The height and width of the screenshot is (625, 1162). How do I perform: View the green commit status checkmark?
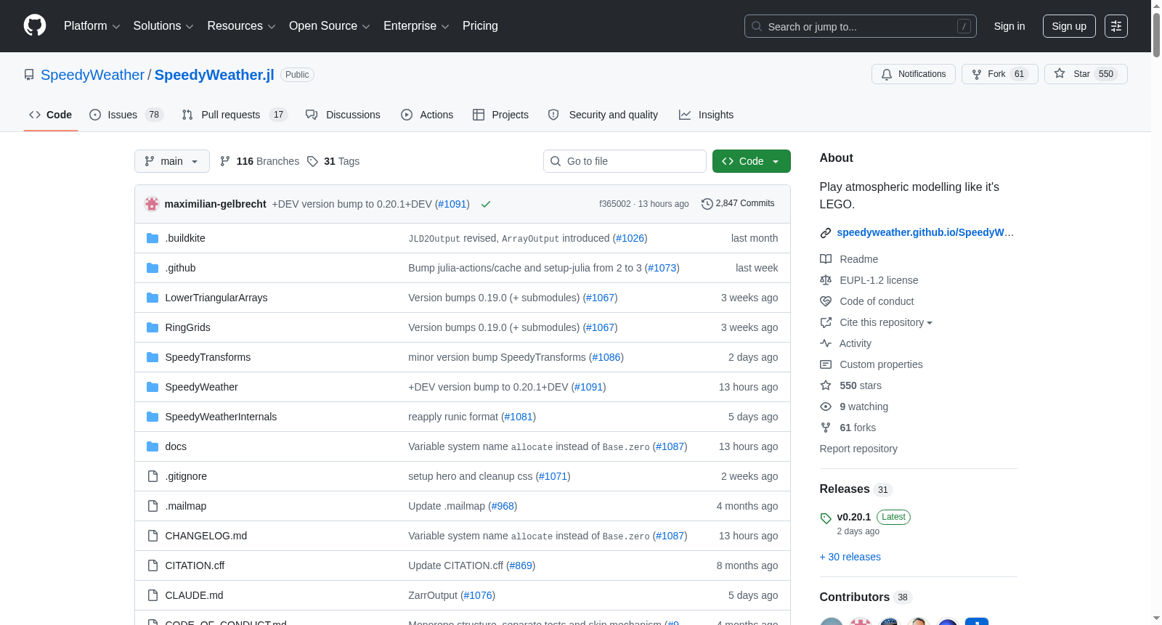coord(486,205)
